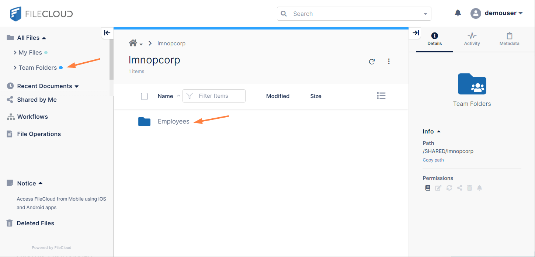Open the three-dot more options menu

[x=389, y=62]
